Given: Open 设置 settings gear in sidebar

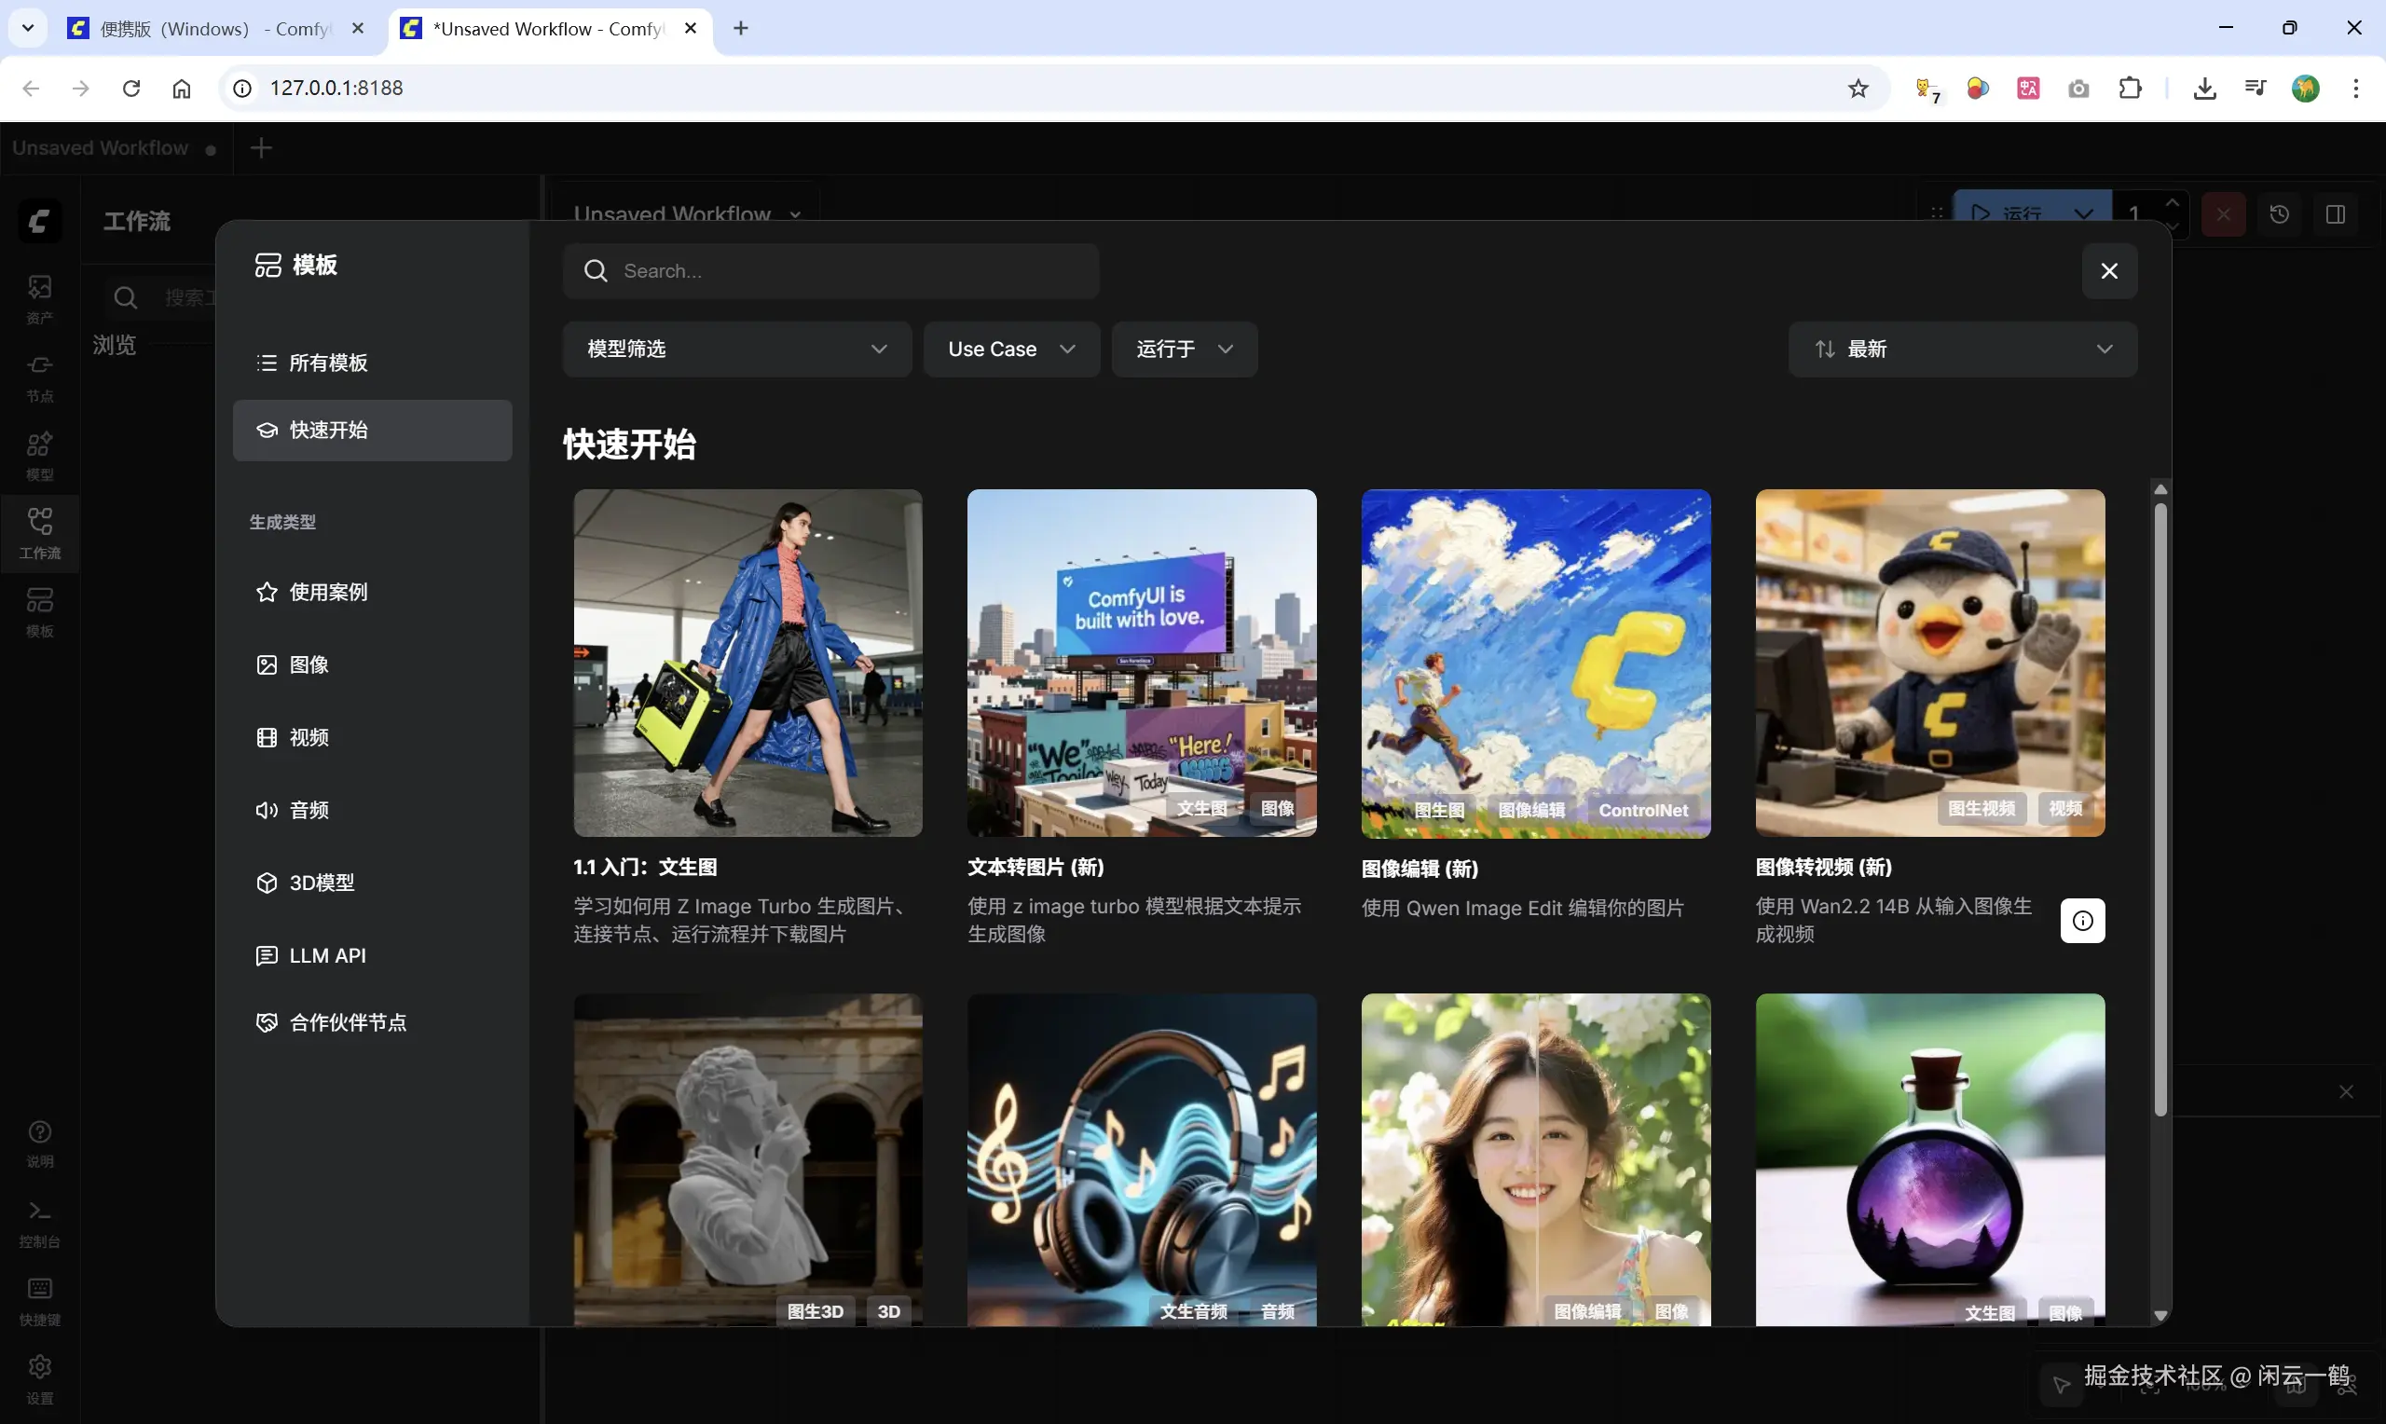Looking at the screenshot, I should pyautogui.click(x=39, y=1378).
